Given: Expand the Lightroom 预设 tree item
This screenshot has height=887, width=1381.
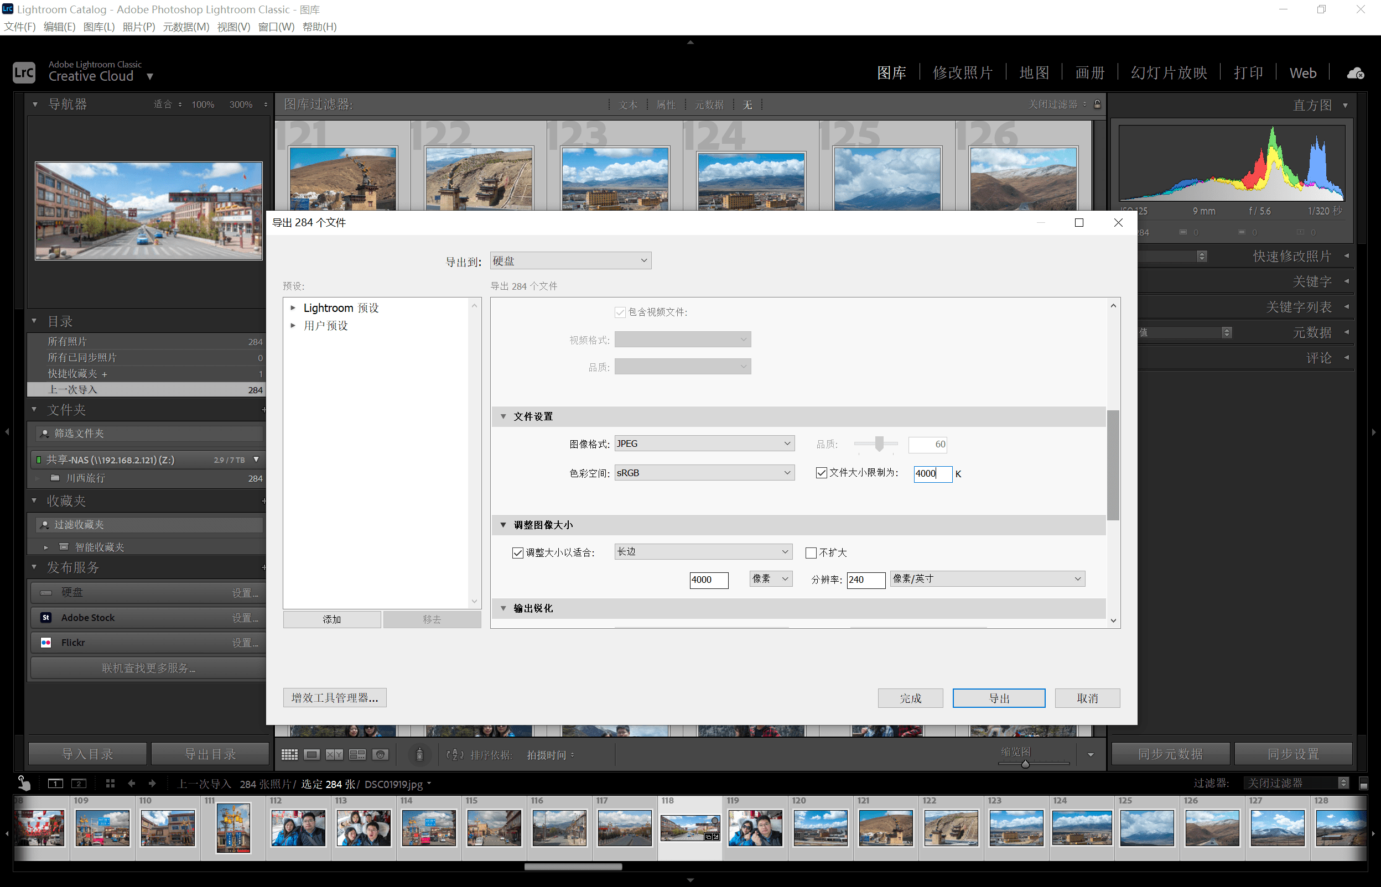Looking at the screenshot, I should tap(293, 308).
